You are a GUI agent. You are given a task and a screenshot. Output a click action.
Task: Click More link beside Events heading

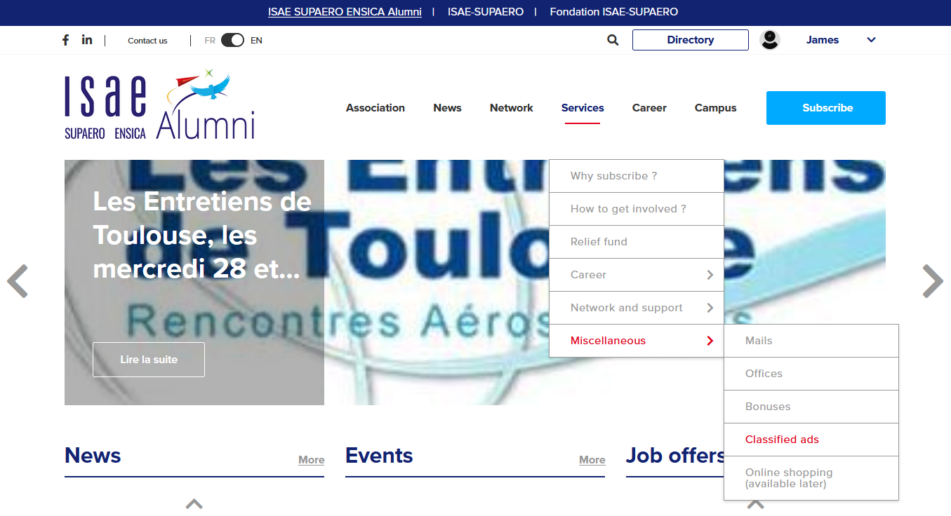[x=592, y=460]
